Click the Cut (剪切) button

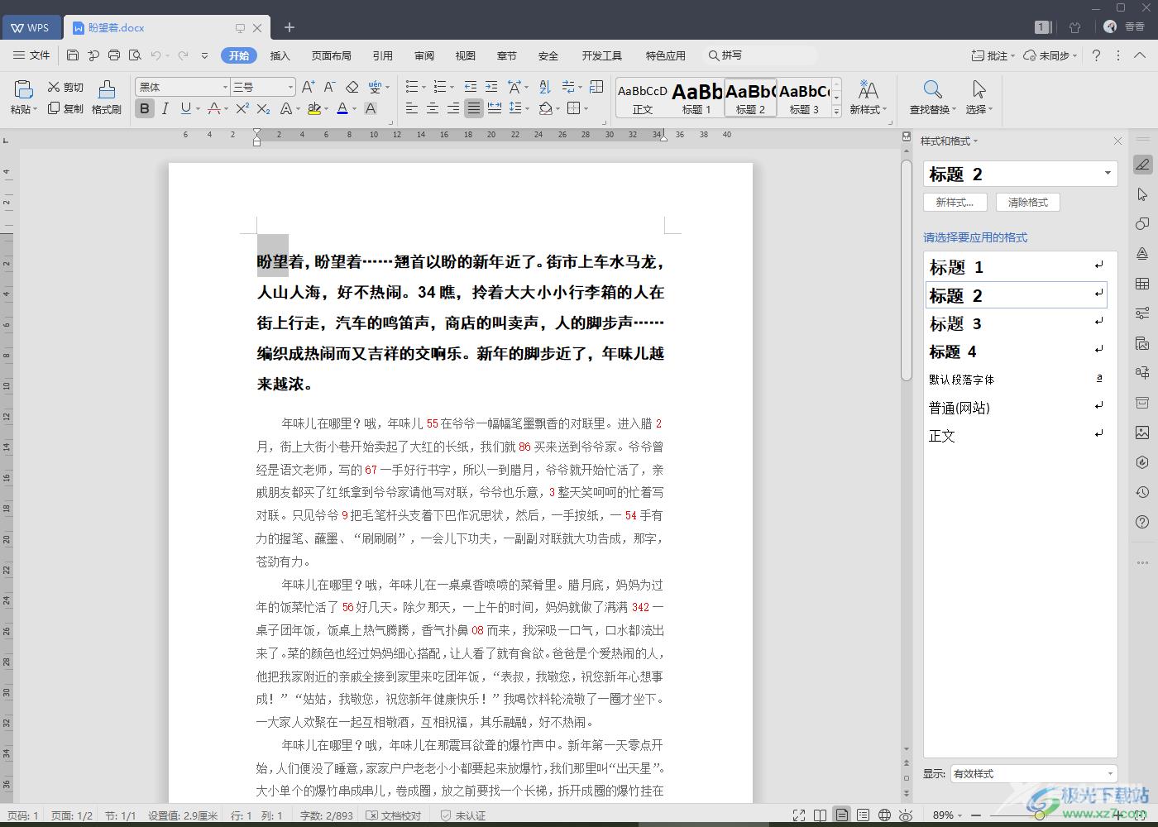(65, 87)
